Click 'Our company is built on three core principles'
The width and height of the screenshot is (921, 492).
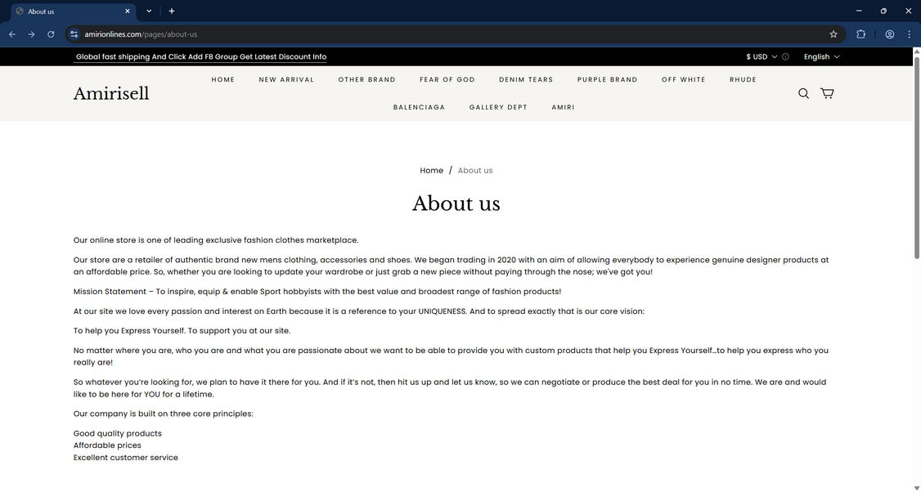pos(164,414)
